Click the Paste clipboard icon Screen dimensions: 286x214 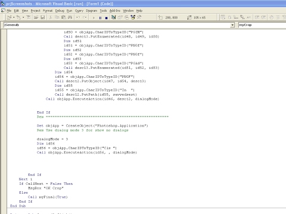(64, 17)
